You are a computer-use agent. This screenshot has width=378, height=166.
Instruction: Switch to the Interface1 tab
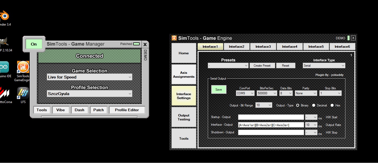tap(210, 47)
